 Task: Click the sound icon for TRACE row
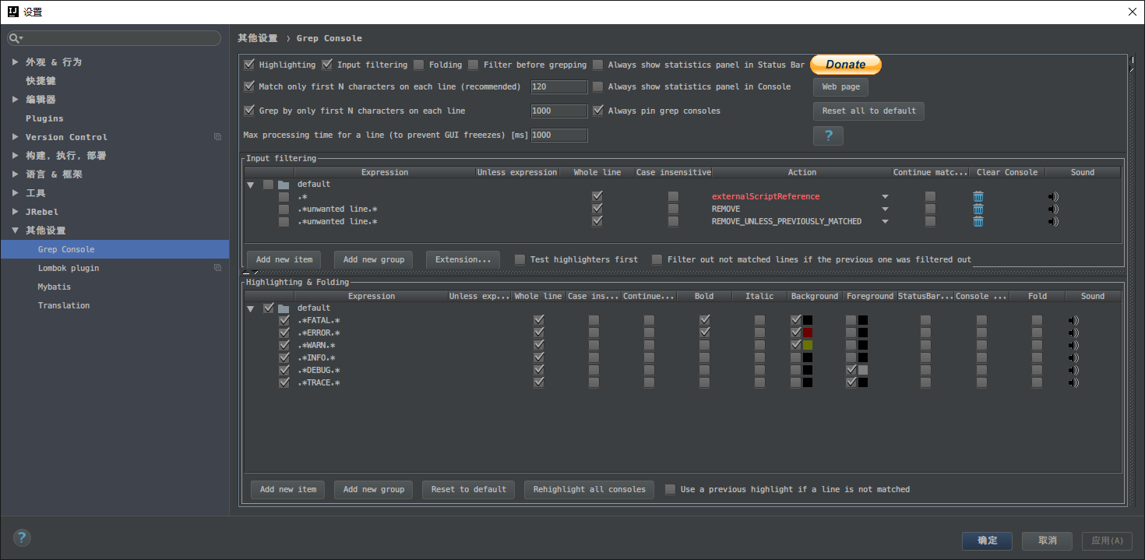click(1074, 382)
